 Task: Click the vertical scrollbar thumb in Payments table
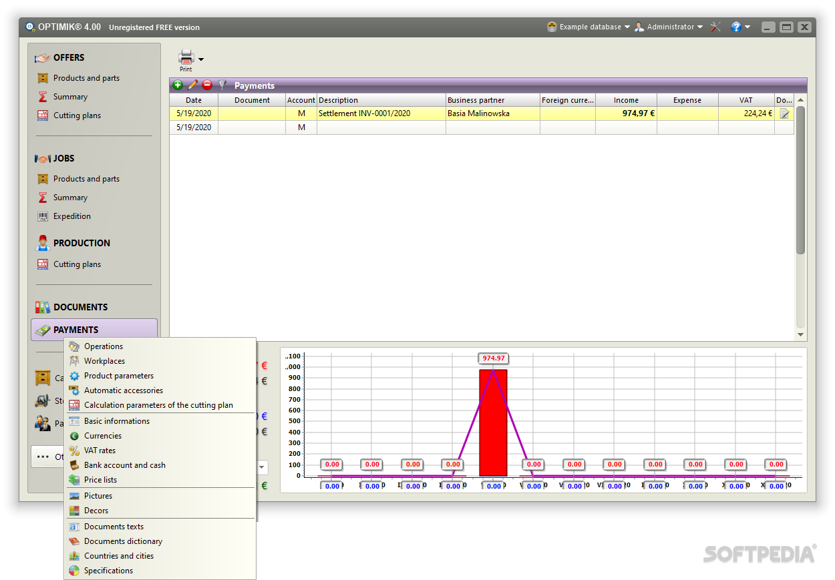click(x=800, y=180)
